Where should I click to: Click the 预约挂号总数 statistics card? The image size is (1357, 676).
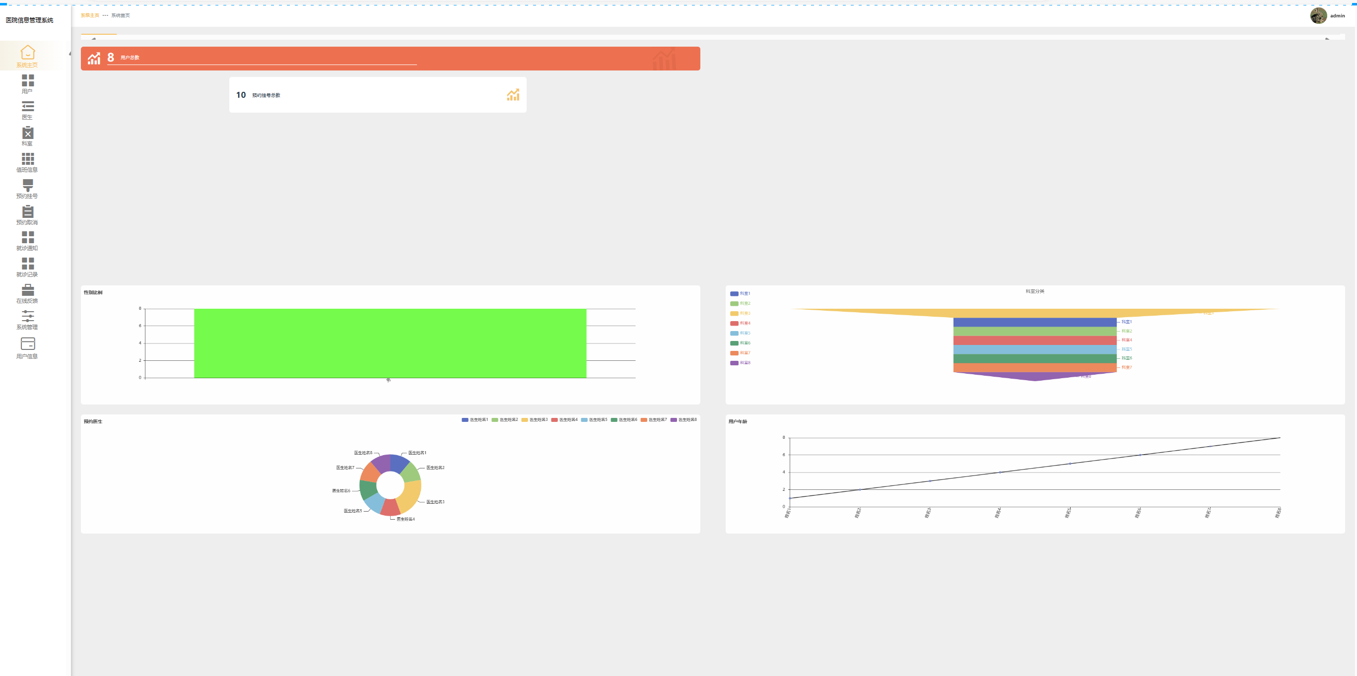377,95
